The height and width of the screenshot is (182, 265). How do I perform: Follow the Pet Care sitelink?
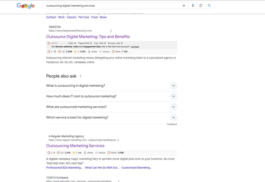tap(84, 17)
